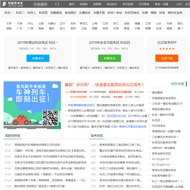Open 考试预约 in the secondary navigation
The width and height of the screenshot is (190, 190).
coord(71,13)
